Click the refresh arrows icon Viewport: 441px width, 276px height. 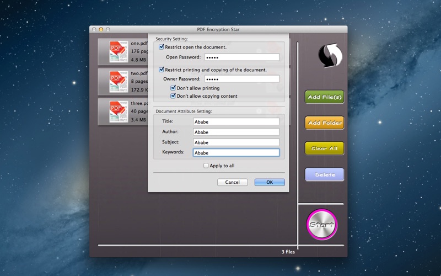tap(330, 56)
